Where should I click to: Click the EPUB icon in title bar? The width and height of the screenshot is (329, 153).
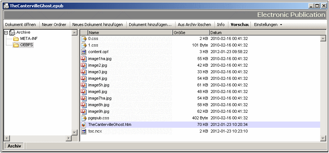tap(6, 6)
